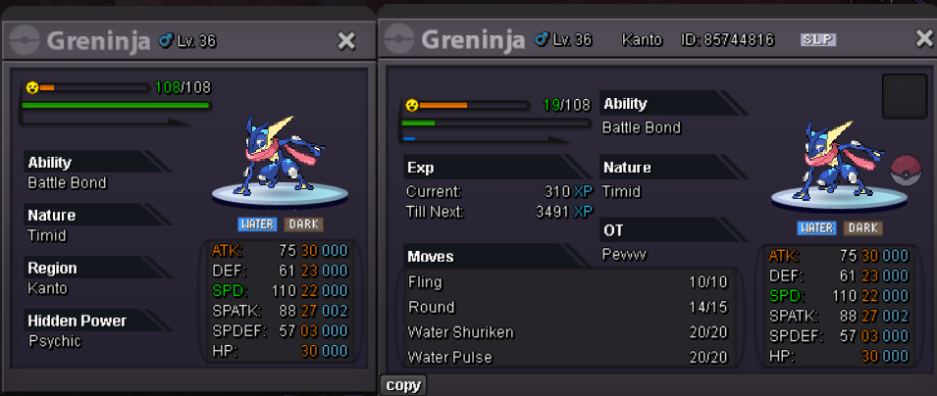Click the WATER type badge in left panel
The height and width of the screenshot is (396, 937).
click(258, 224)
